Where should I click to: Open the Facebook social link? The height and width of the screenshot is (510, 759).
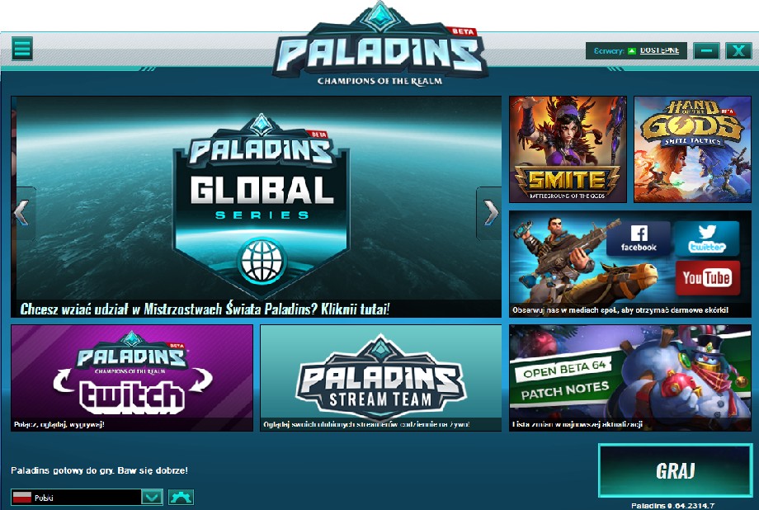coord(639,238)
